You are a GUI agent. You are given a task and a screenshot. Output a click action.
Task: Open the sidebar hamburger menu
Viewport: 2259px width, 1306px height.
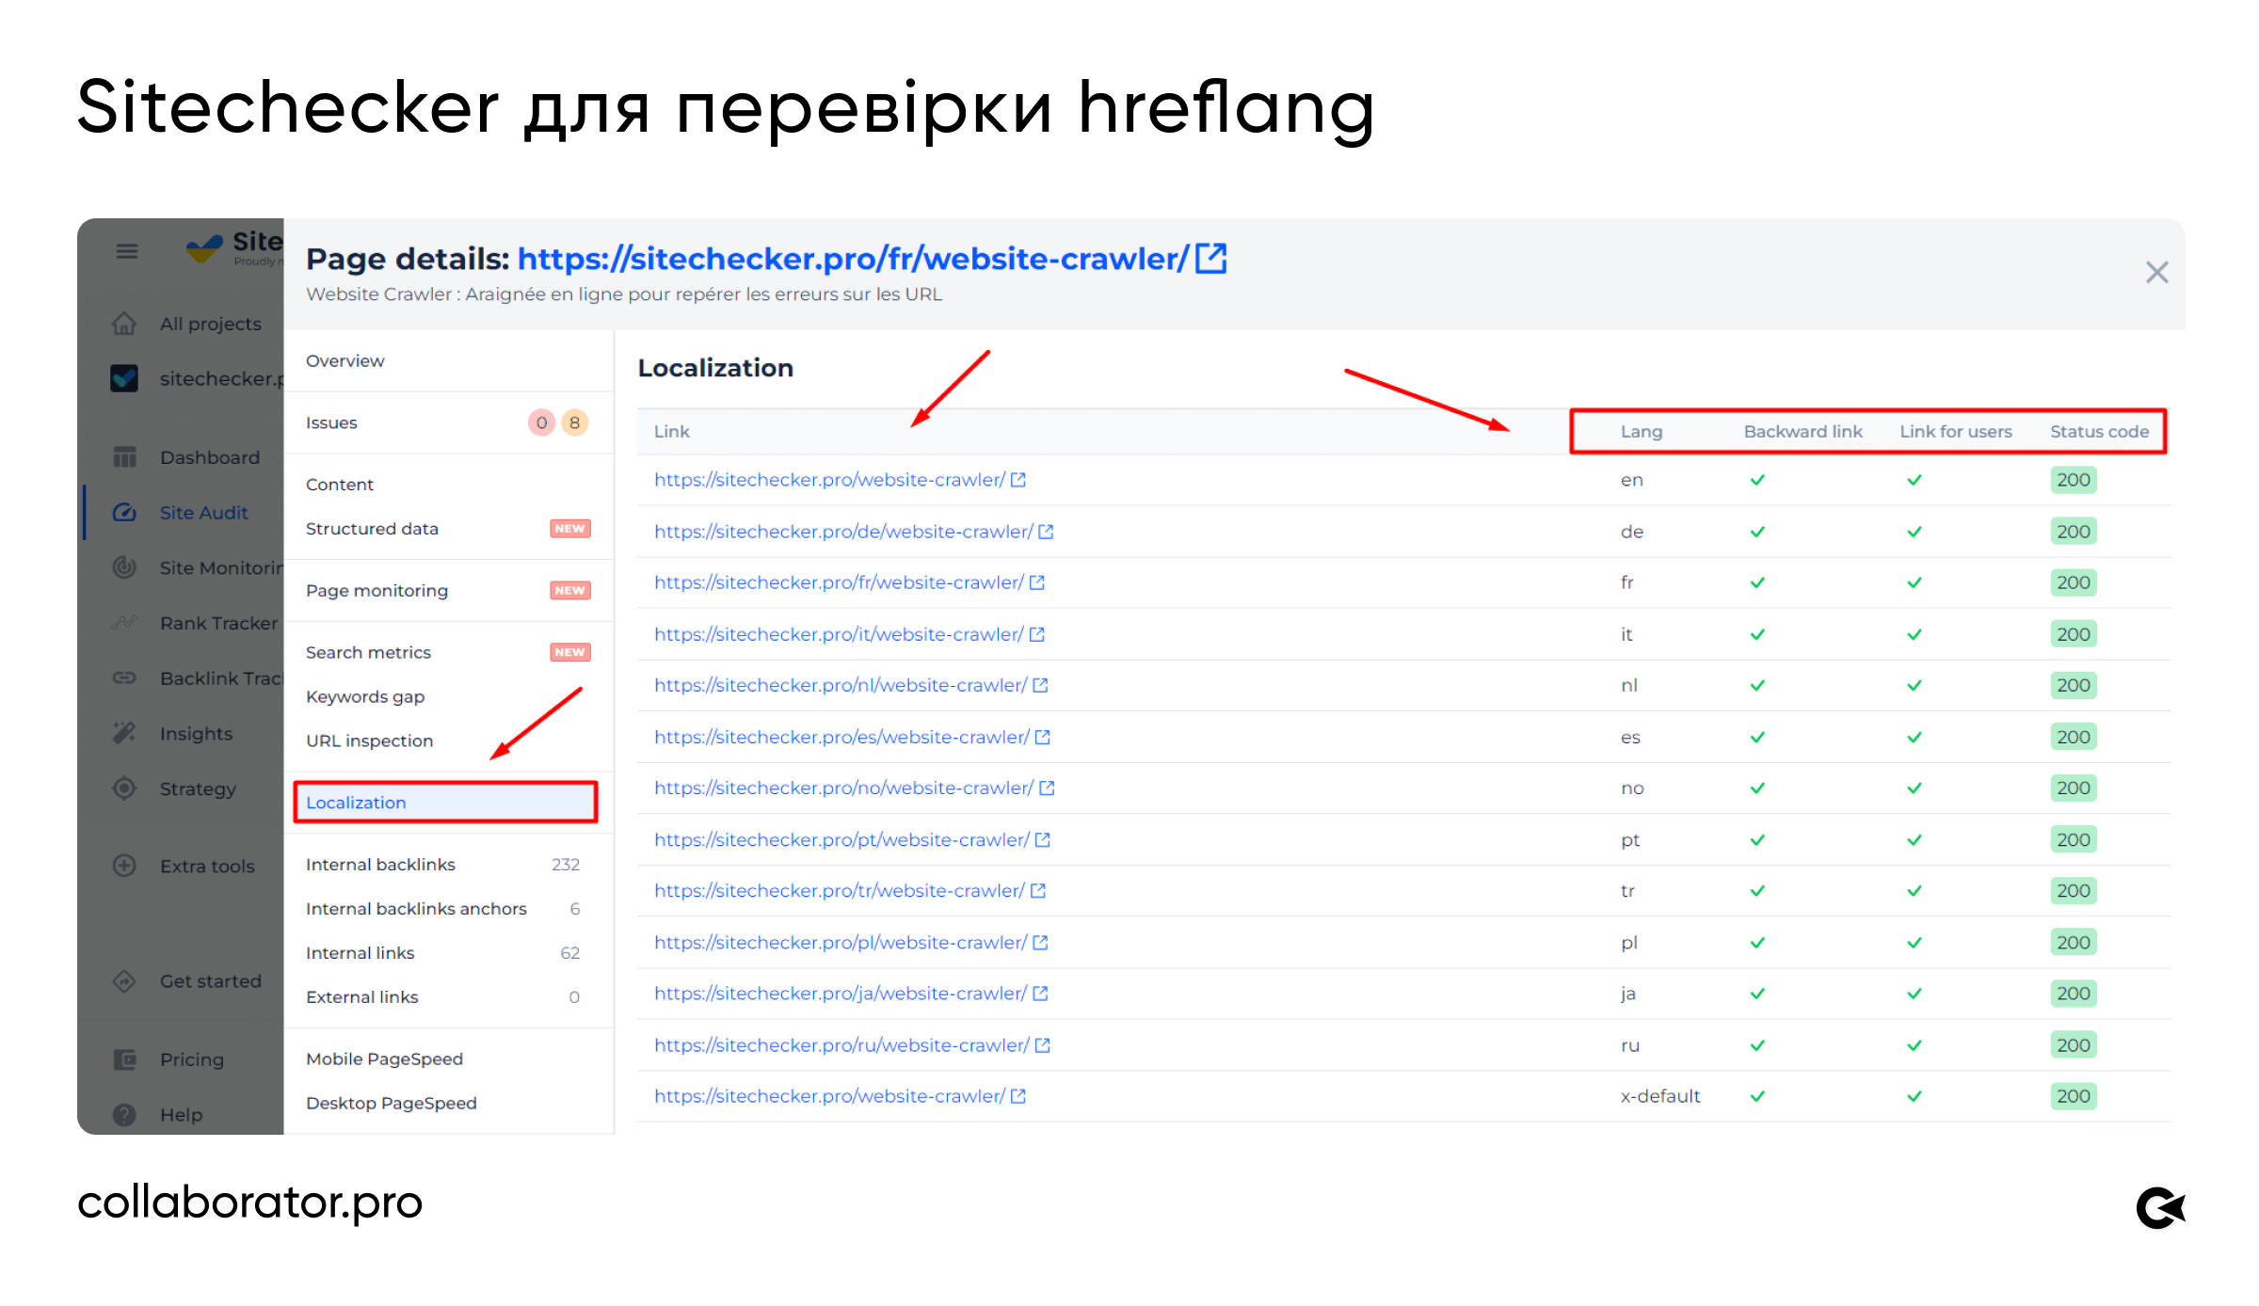[126, 249]
